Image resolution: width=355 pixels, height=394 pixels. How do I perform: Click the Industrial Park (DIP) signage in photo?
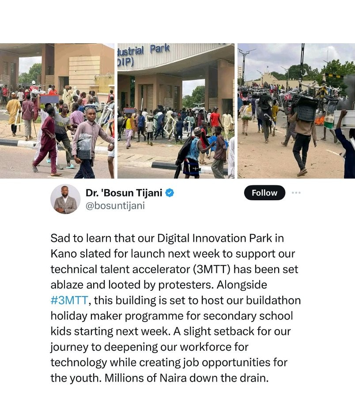(x=144, y=55)
